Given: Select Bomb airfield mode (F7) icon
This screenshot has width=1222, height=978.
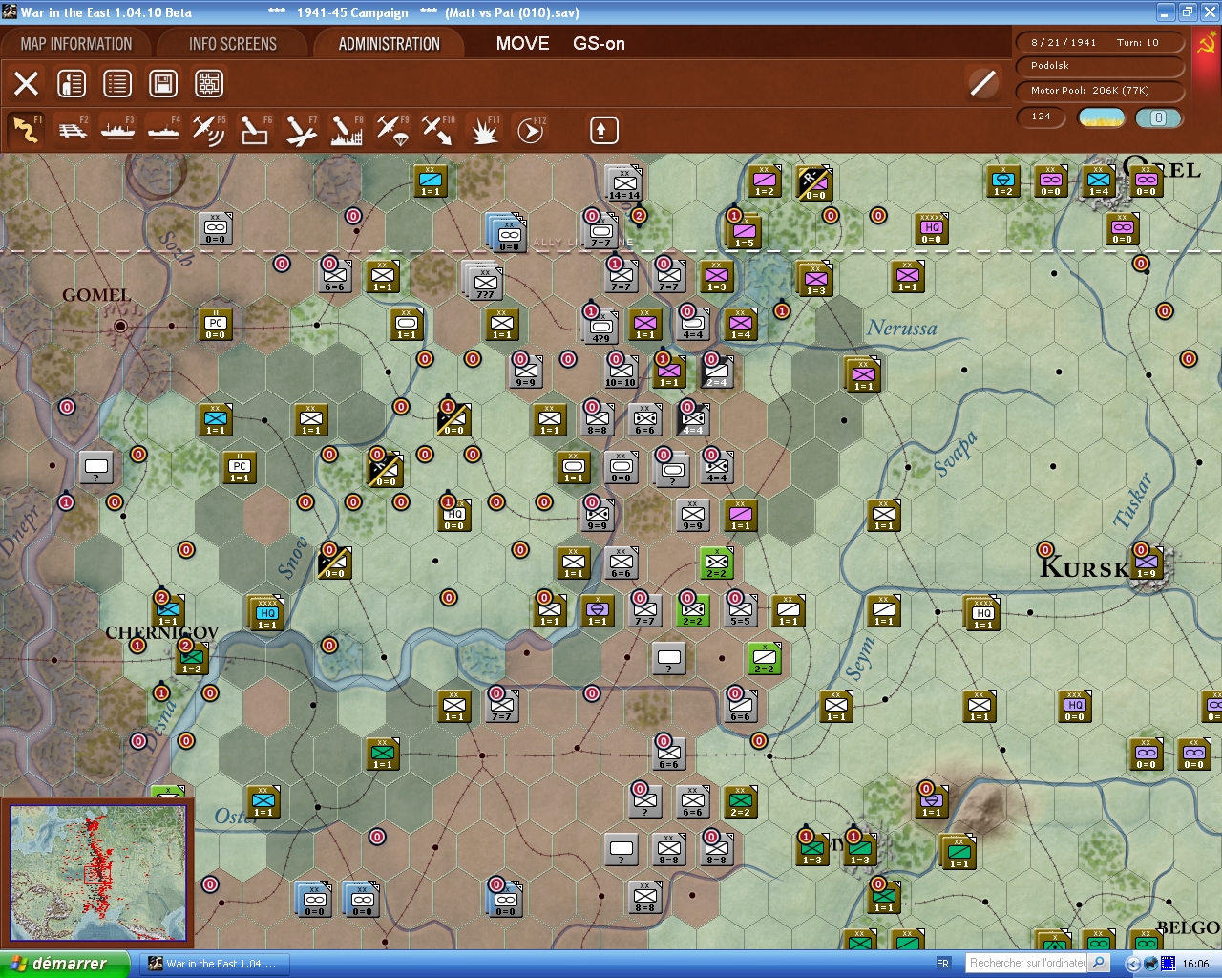Looking at the screenshot, I should 301,130.
